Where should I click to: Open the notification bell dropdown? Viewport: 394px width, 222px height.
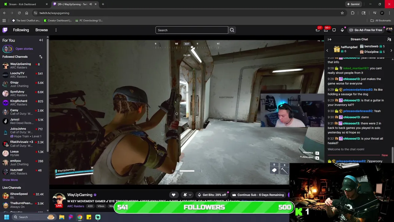click(187, 195)
